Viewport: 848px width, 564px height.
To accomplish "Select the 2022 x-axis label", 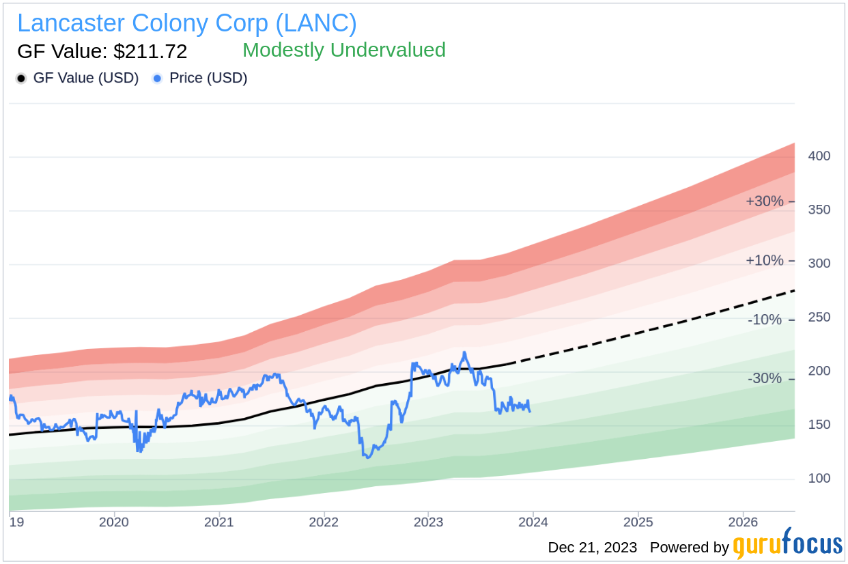I will tap(324, 523).
